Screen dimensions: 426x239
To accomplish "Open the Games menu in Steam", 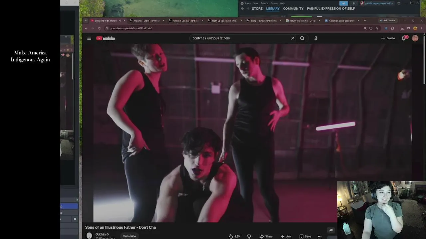I will click(274, 3).
